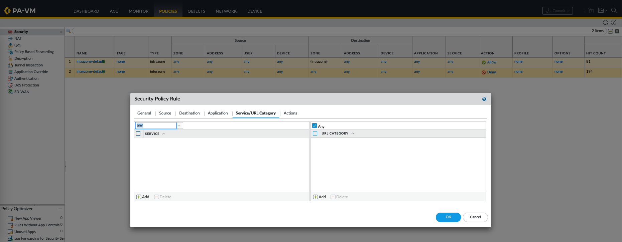Click the help icon in dialog title

coord(484,99)
